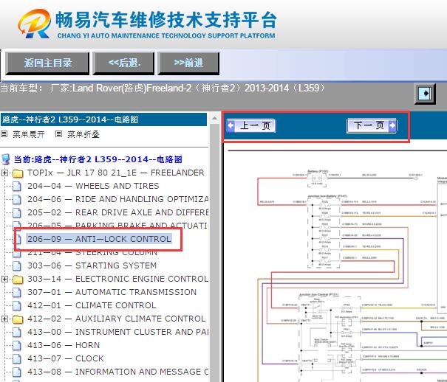Expand the 412-02 Auxiliary Climate Control folder

(4, 319)
